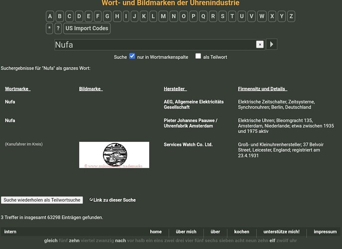
Task: Click 'AEG, Allgemeine Elektricitäts Gesellschaft' manufacturer text
Action: tap(194, 105)
